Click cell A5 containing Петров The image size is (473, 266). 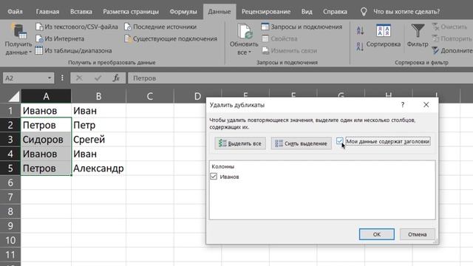(x=46, y=168)
